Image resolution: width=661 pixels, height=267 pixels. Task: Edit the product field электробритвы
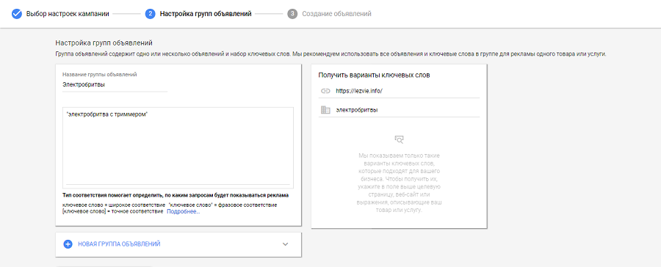[400, 110]
